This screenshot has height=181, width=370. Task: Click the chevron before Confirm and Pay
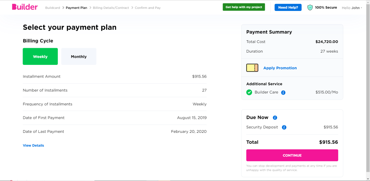click(x=132, y=8)
